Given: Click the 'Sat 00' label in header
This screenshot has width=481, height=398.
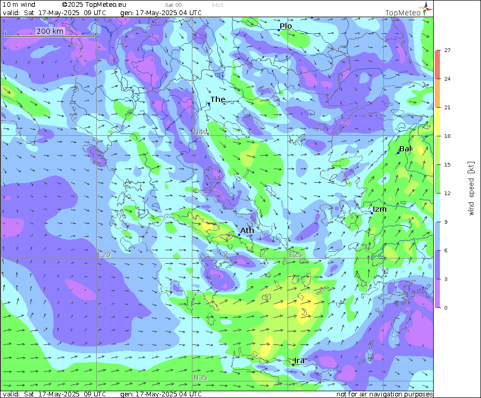Looking at the screenshot, I should click(173, 5).
